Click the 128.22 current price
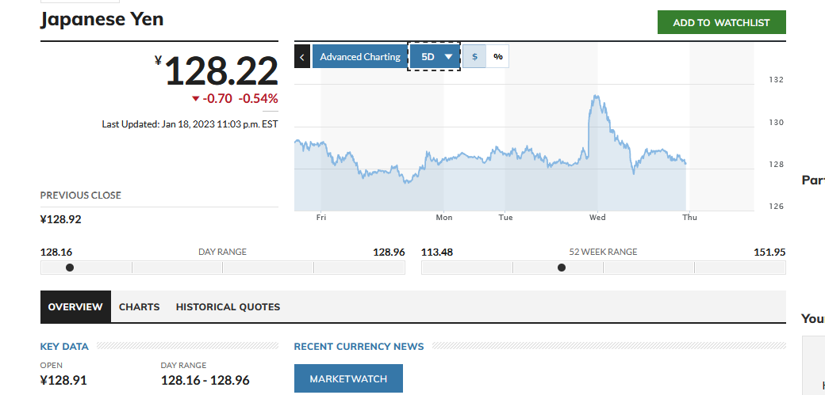The image size is (825, 395). coord(221,71)
